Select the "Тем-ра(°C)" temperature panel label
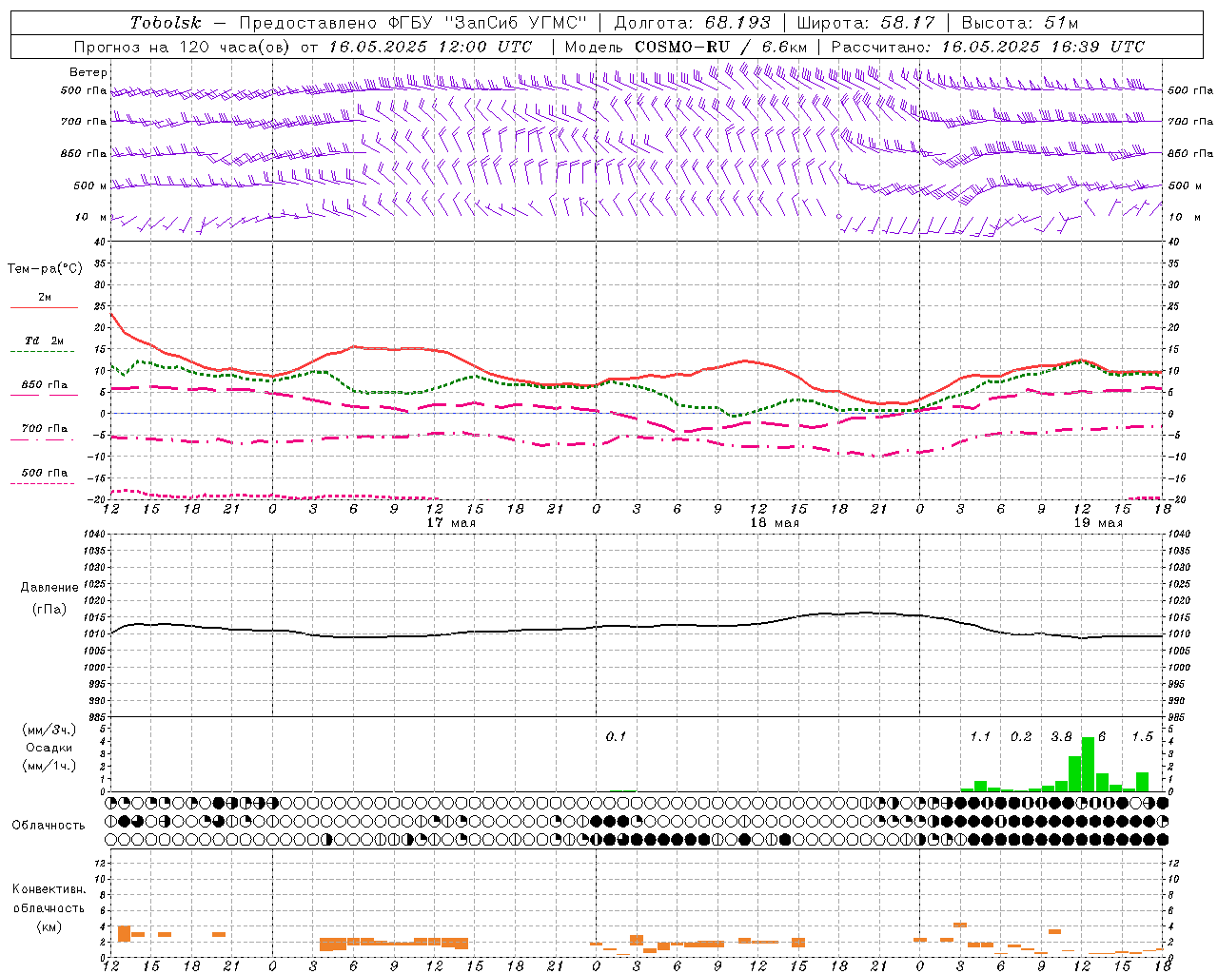The image size is (1218, 974). pos(45,269)
